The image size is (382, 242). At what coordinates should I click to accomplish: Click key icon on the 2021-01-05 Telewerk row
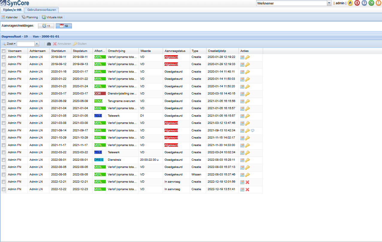(247, 116)
